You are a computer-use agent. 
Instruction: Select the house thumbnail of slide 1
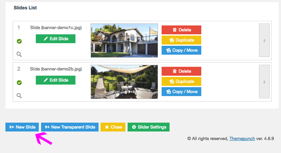pyautogui.click(x=124, y=40)
